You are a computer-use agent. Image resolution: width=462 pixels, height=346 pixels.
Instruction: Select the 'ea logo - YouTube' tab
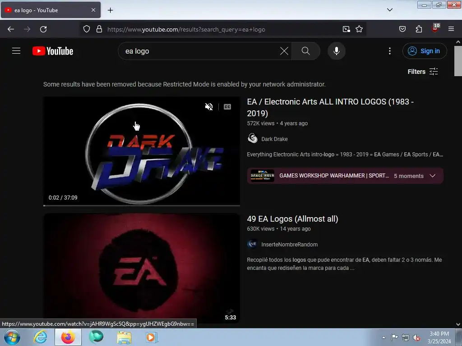[x=51, y=10]
